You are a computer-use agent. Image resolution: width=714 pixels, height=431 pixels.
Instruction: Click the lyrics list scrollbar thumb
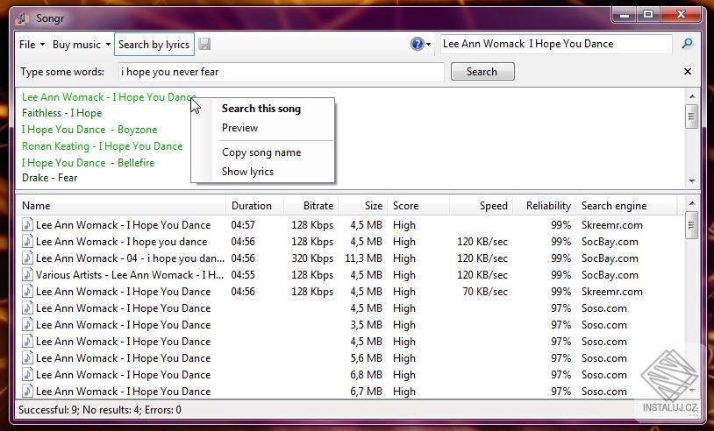click(x=692, y=117)
